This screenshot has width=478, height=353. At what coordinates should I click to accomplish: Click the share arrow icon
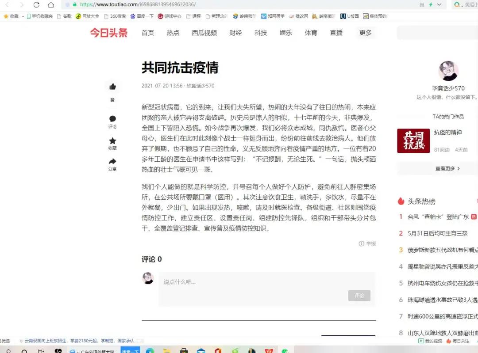[112, 161]
